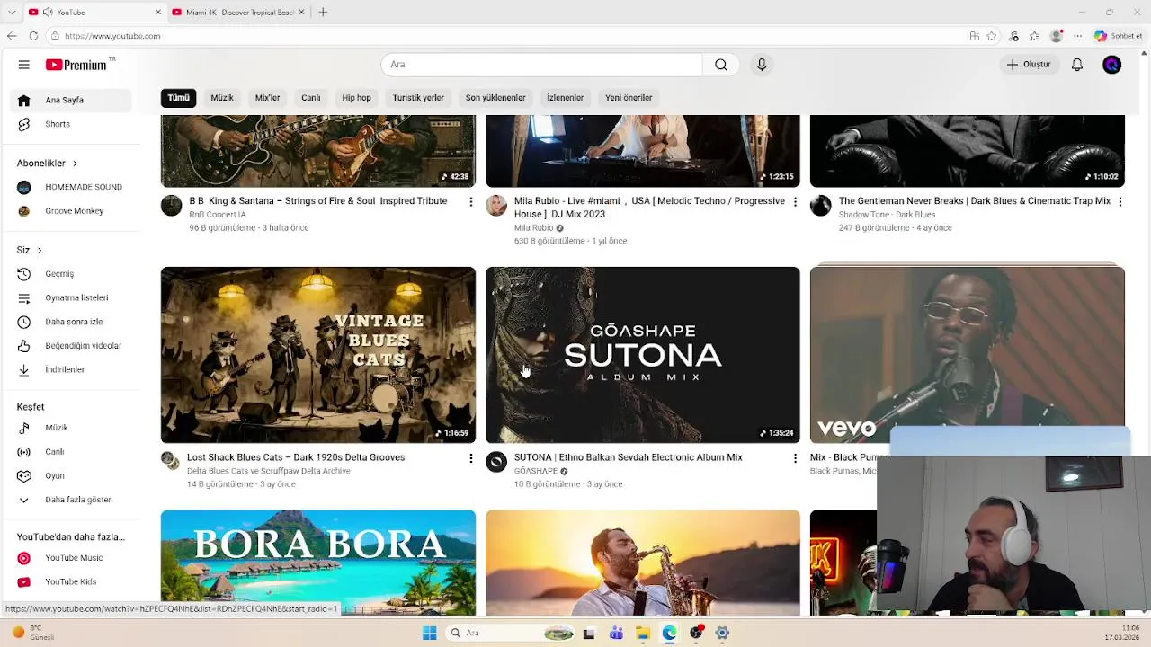Open Copilot Sohbet et button
Screen dimensions: 1151x647
pyautogui.click(x=1118, y=36)
